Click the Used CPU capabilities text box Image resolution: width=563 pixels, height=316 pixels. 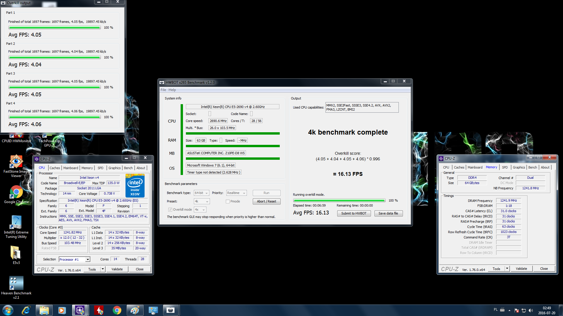point(362,107)
